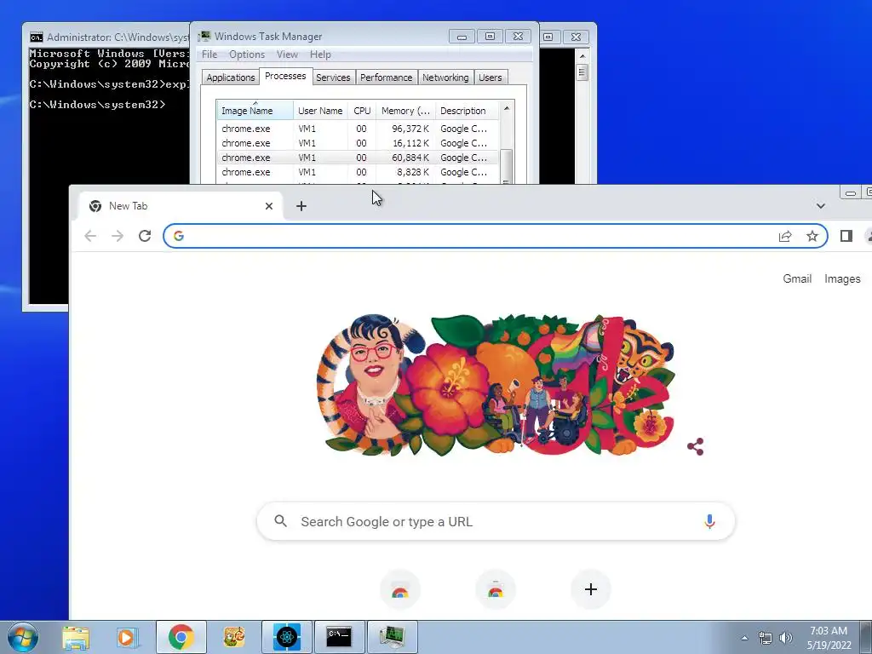Viewport: 872px width, 654px height.
Task: Reload the page in Chrome
Action: (145, 237)
